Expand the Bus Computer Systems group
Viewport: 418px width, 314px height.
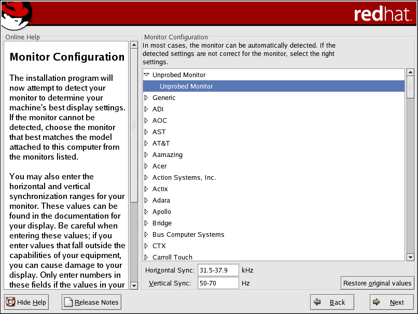coord(146,235)
